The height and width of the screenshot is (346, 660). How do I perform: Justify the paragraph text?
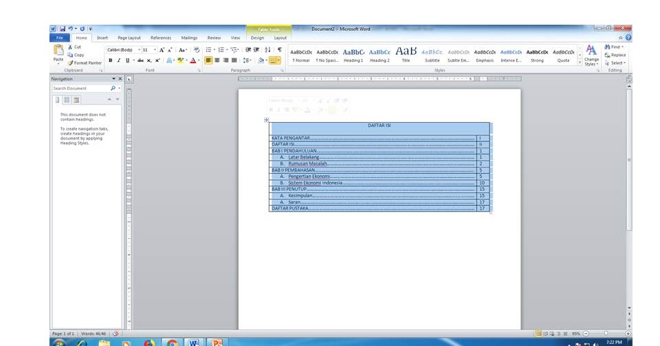tap(234, 60)
